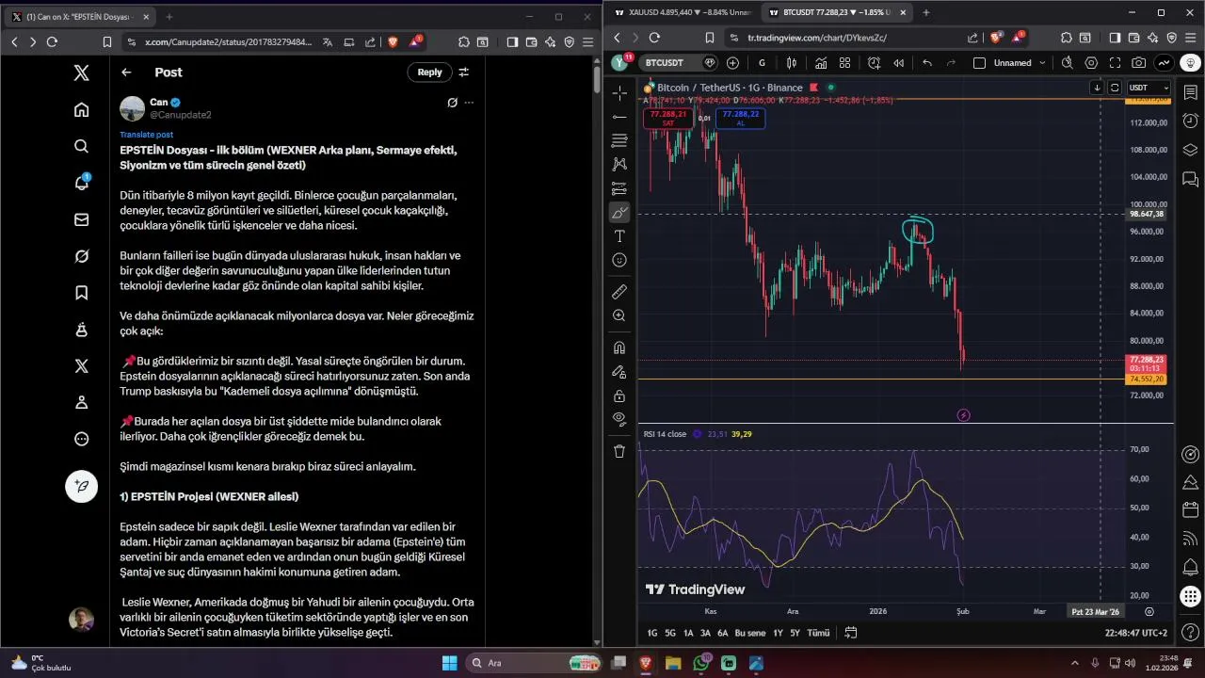Enter TradingView fullscreen mode
Screen dimensions: 1205x678
click(1116, 63)
